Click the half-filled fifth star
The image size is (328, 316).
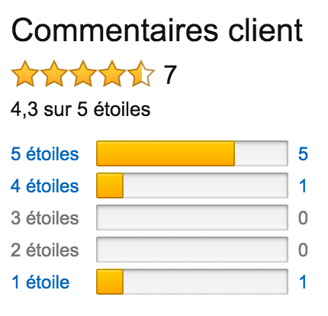click(x=141, y=74)
